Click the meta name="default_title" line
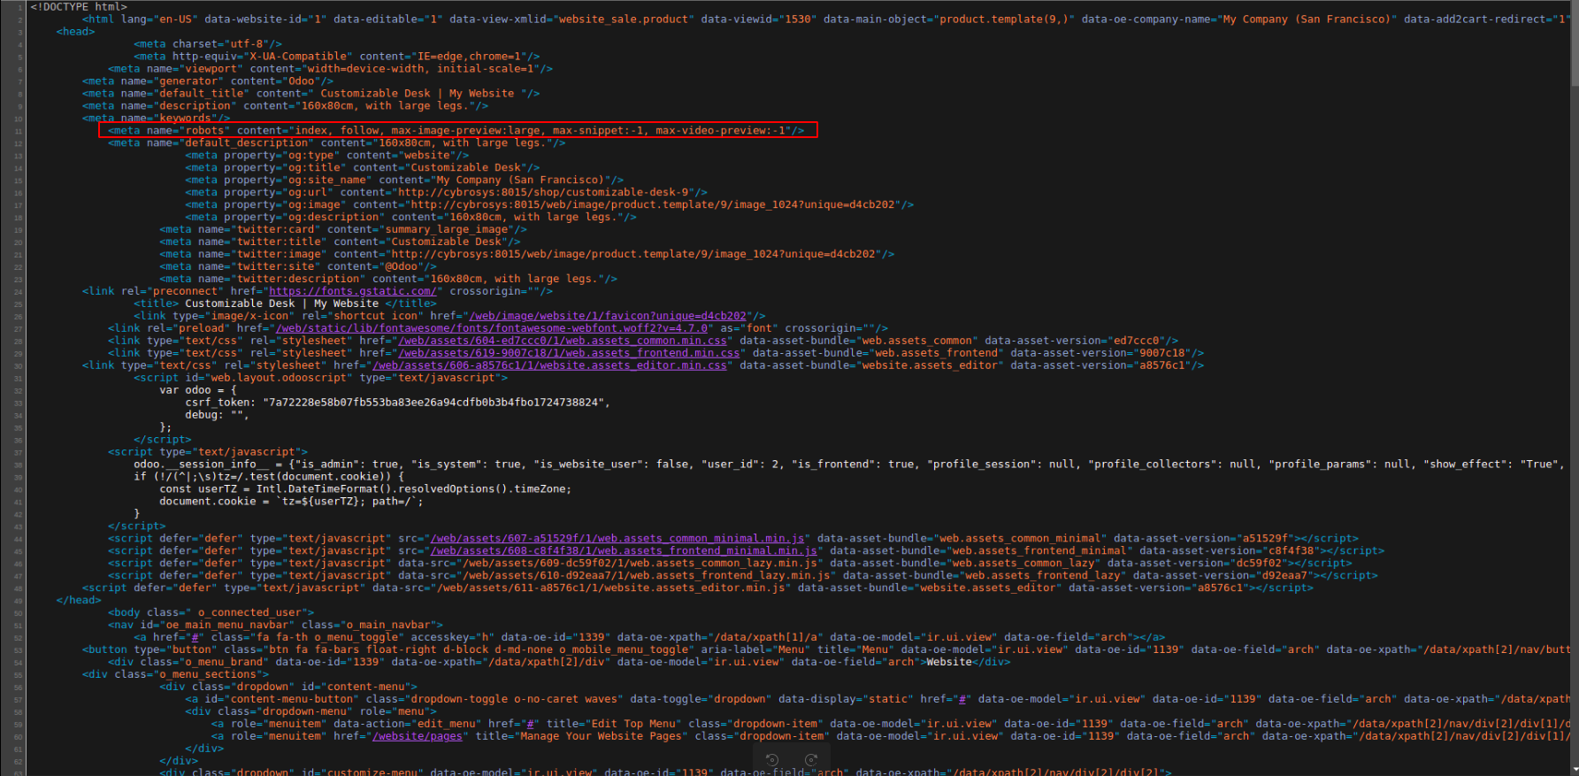This screenshot has width=1579, height=776. [310, 93]
